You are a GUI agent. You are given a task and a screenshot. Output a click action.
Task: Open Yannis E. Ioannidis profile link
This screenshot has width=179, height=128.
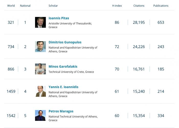pyautogui.click(x=63, y=87)
